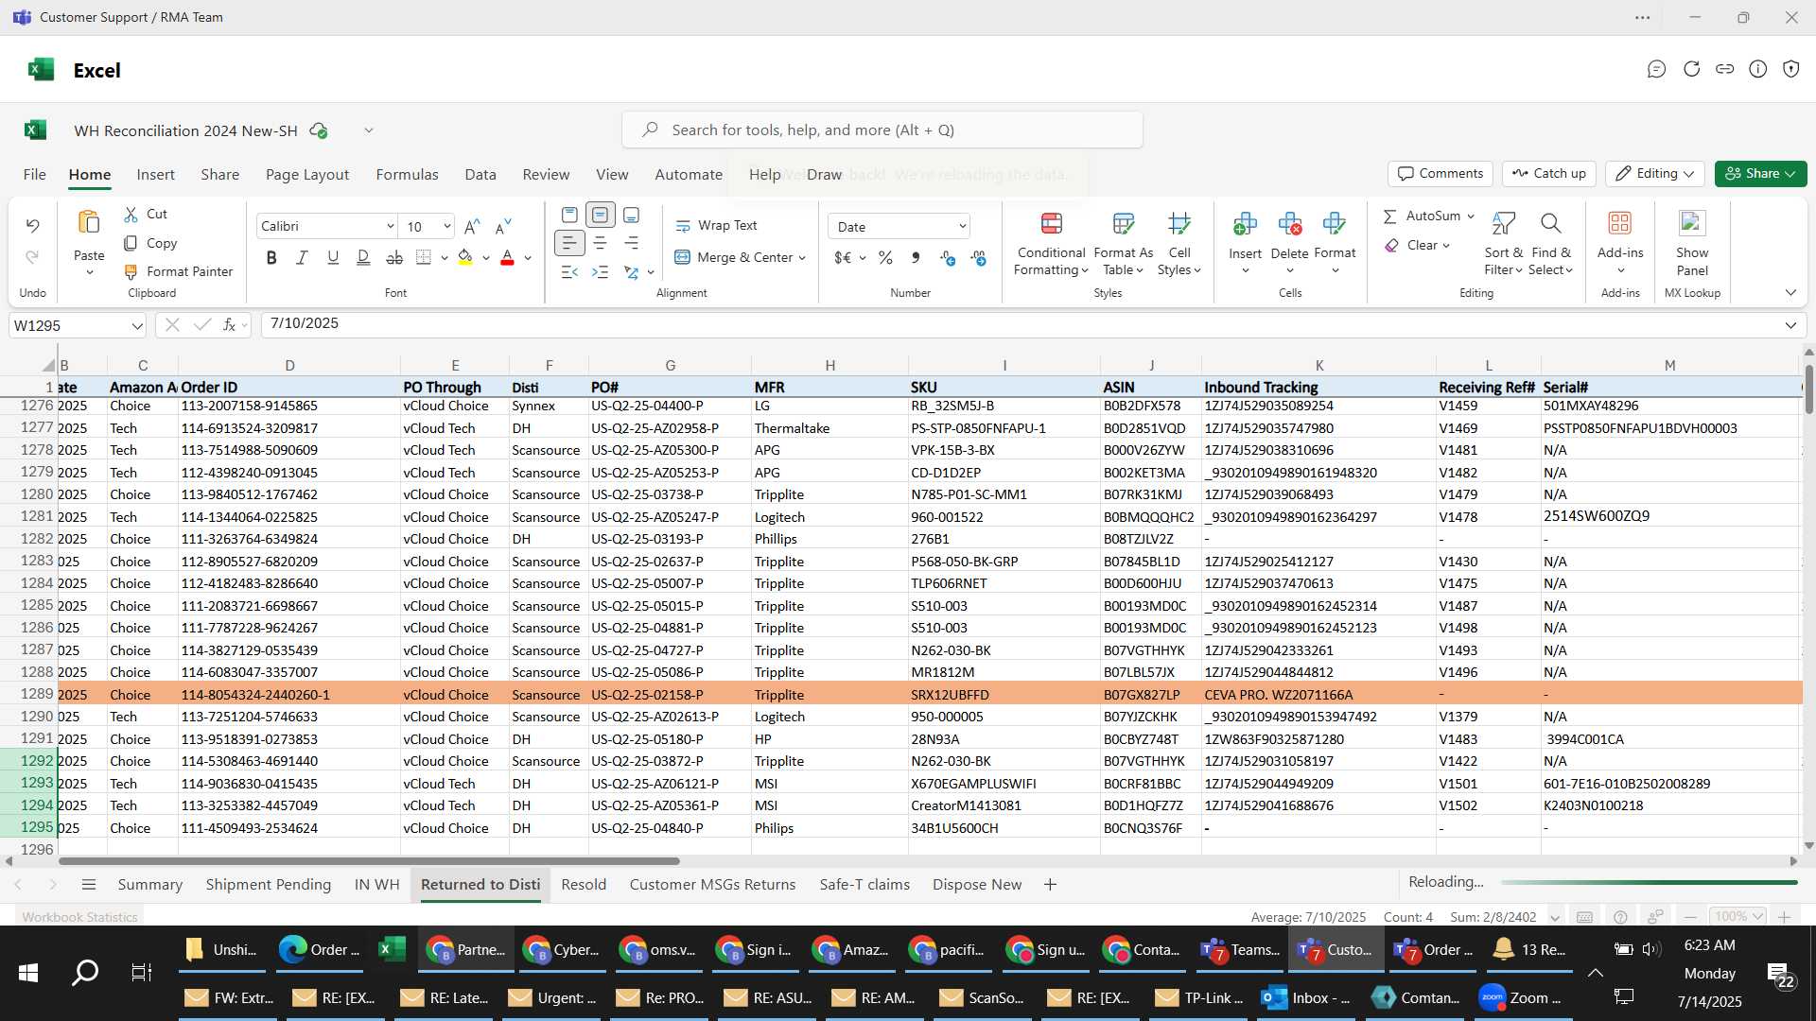
Task: Click the comma style icon
Action: point(916,257)
